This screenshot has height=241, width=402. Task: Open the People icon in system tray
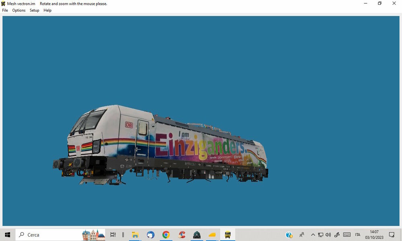[x=302, y=235]
